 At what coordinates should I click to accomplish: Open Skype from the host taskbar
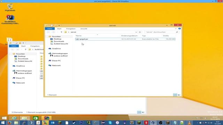(x=110, y=123)
